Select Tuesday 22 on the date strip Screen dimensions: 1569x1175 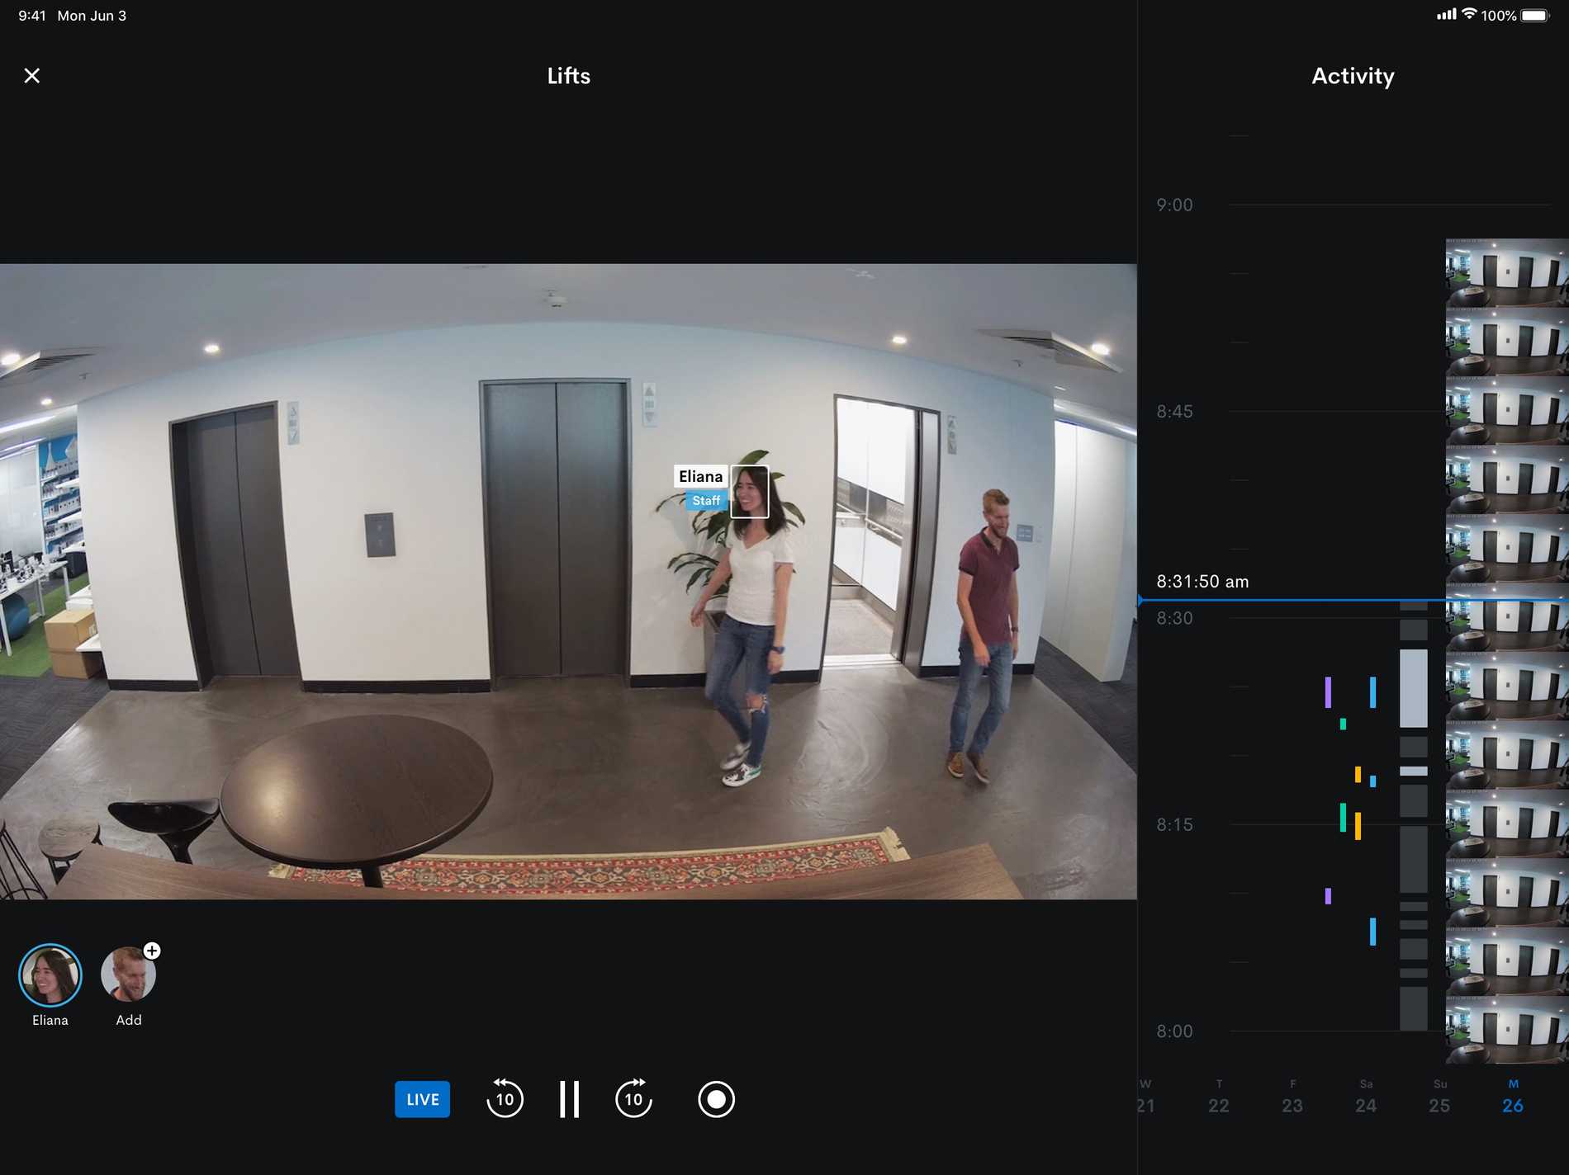coord(1219,1097)
